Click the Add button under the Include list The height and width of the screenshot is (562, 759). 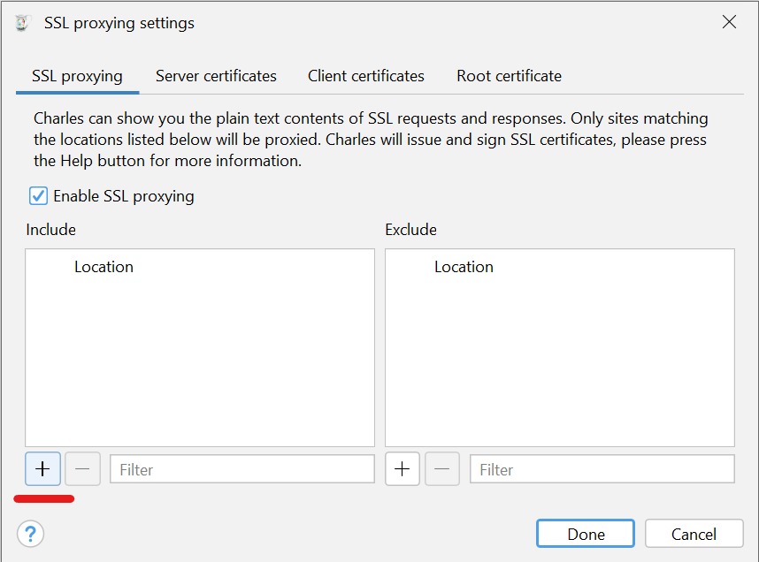[42, 469]
